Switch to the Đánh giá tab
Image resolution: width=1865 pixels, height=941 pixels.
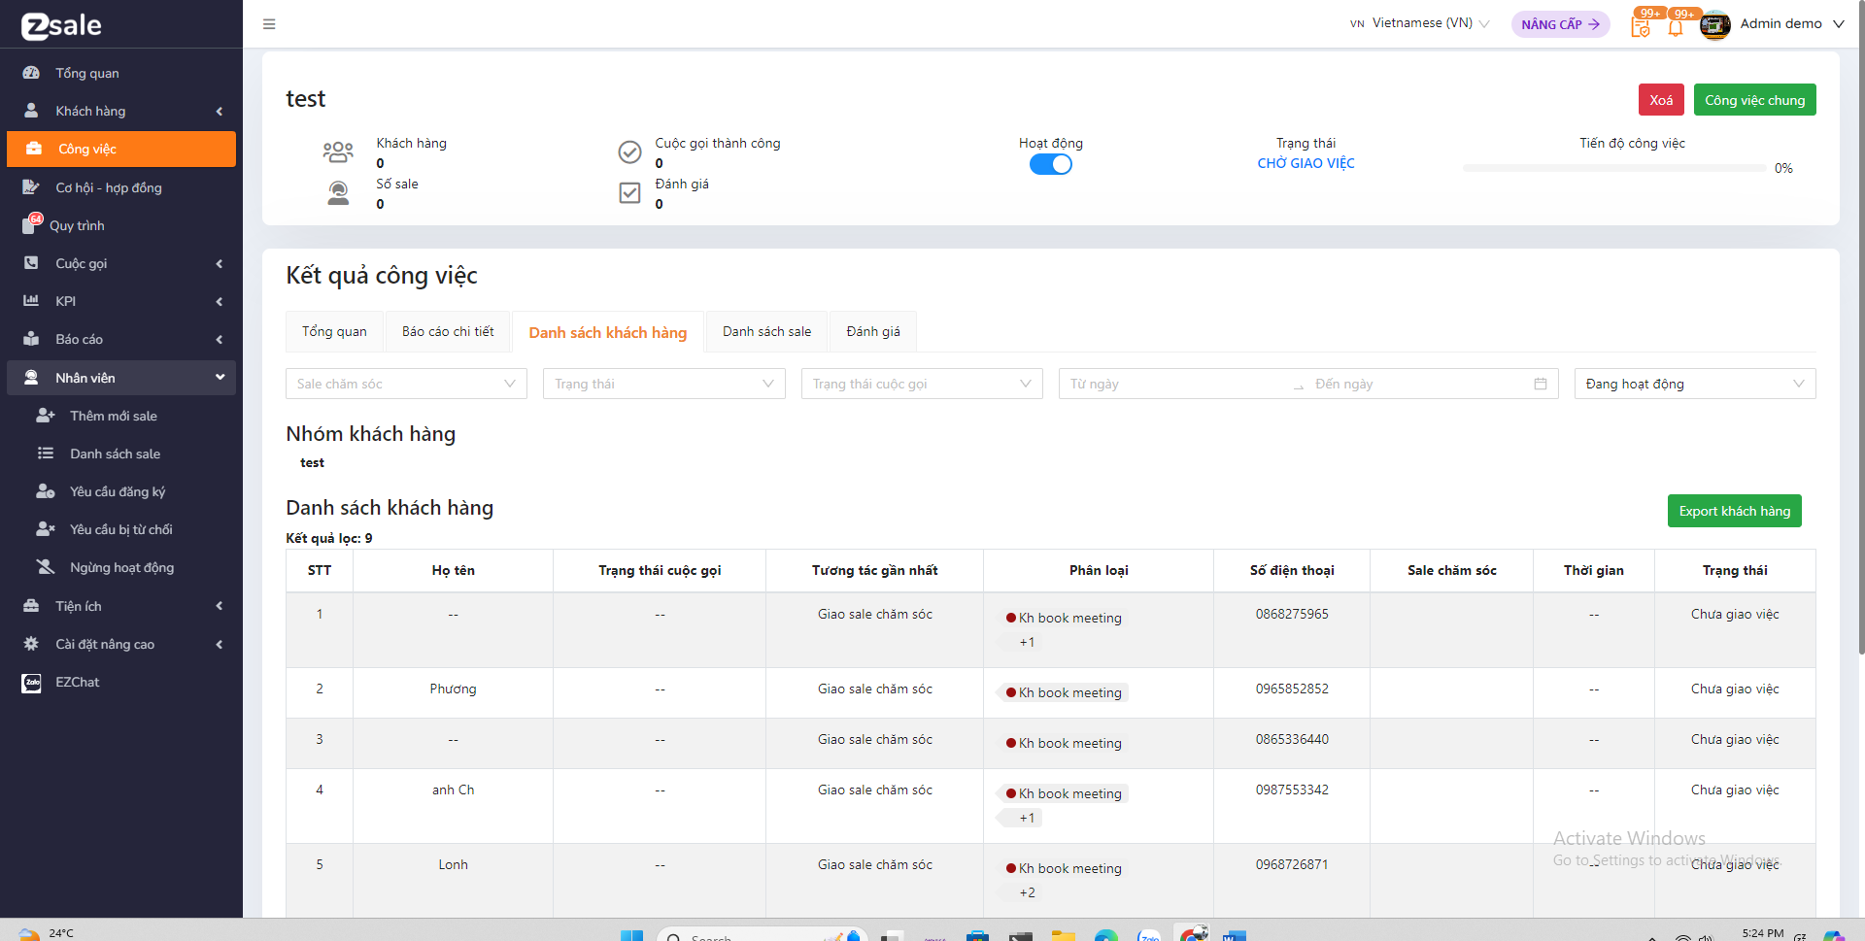point(873,331)
